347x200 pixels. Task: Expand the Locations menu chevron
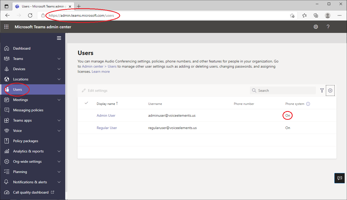coord(59,79)
